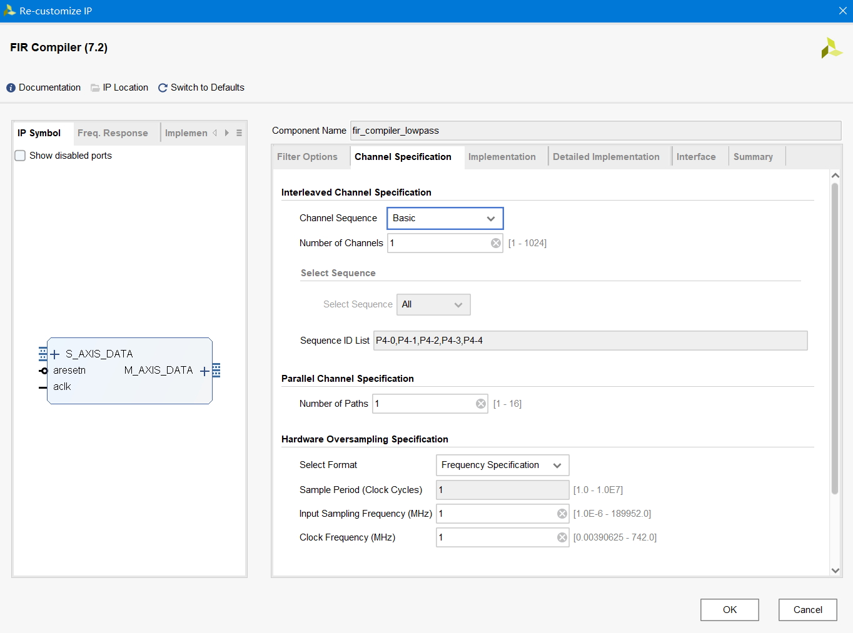This screenshot has height=633, width=853.
Task: Click the Documentation info icon
Action: (x=11, y=88)
